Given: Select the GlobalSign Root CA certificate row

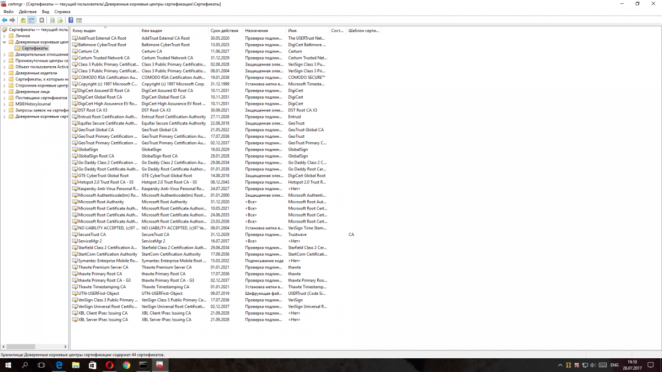Looking at the screenshot, I should tap(199, 156).
